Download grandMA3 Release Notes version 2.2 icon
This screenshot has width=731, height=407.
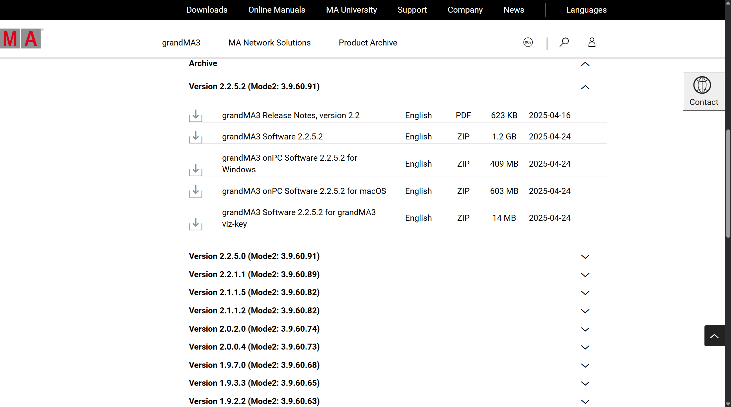pyautogui.click(x=195, y=116)
